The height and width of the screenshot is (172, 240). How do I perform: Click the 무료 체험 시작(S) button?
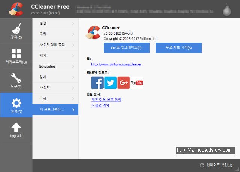click(x=178, y=48)
